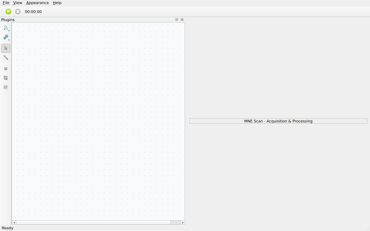Click the gray stop button
The image size is (370, 231).
(x=18, y=12)
